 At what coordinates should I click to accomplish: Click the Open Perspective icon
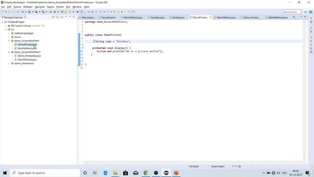[306, 12]
